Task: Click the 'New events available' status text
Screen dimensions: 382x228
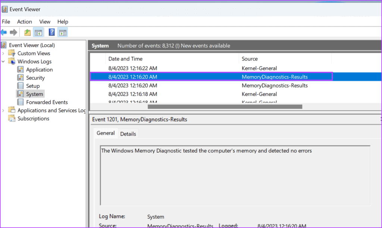Action: [206, 46]
